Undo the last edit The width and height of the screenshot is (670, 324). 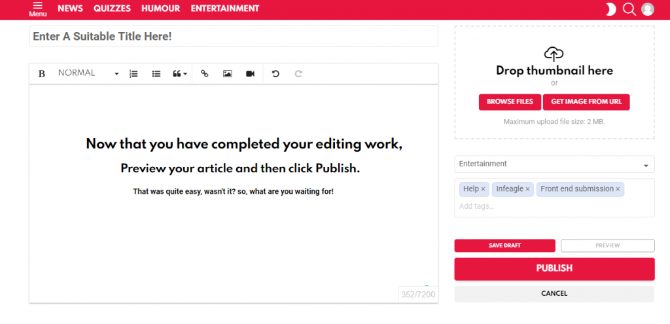pos(275,74)
